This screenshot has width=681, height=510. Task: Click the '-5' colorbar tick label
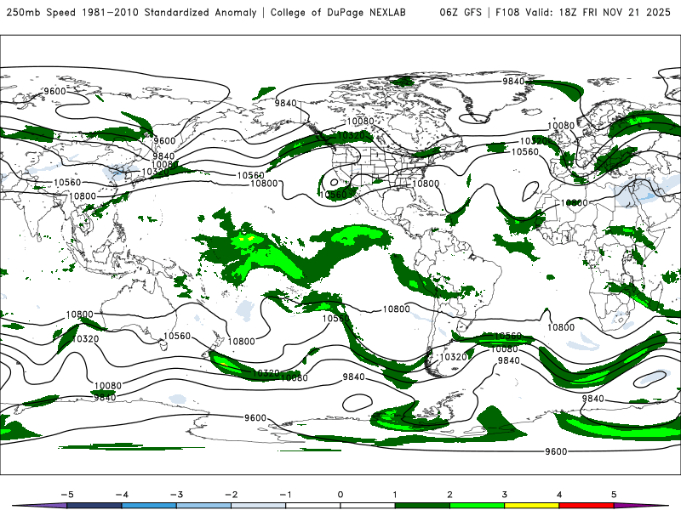pyautogui.click(x=67, y=495)
